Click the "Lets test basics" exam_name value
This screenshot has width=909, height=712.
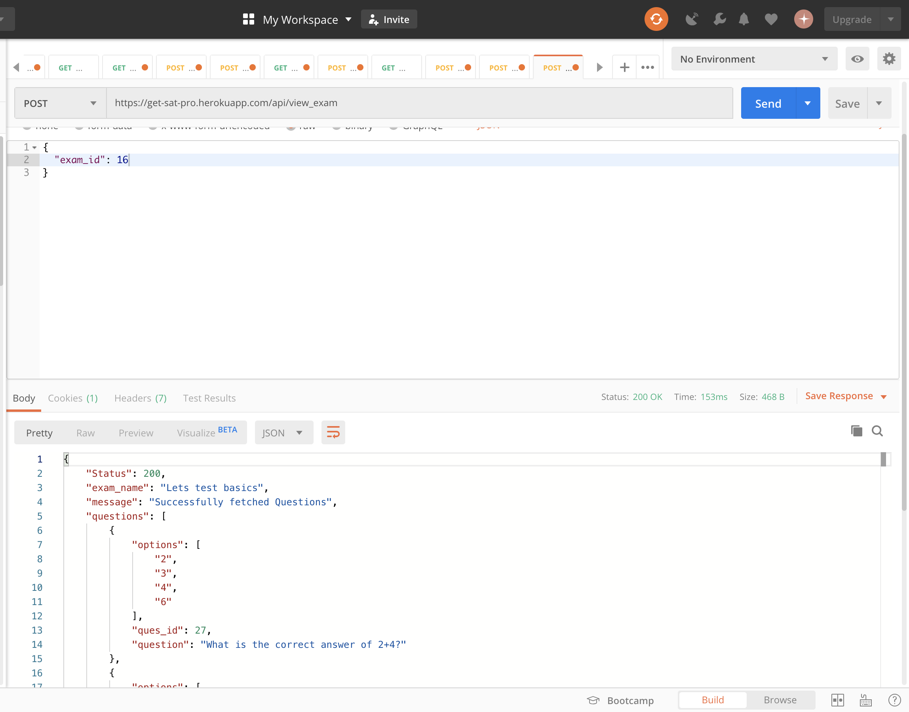tap(212, 487)
